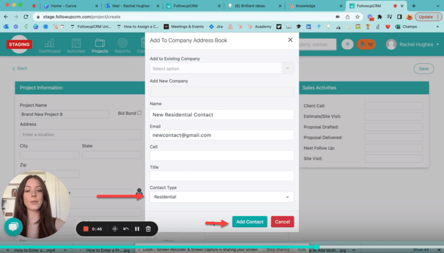Click the header company/contact search box
The width and height of the screenshot is (444, 253).
pyautogui.click(x=317, y=44)
